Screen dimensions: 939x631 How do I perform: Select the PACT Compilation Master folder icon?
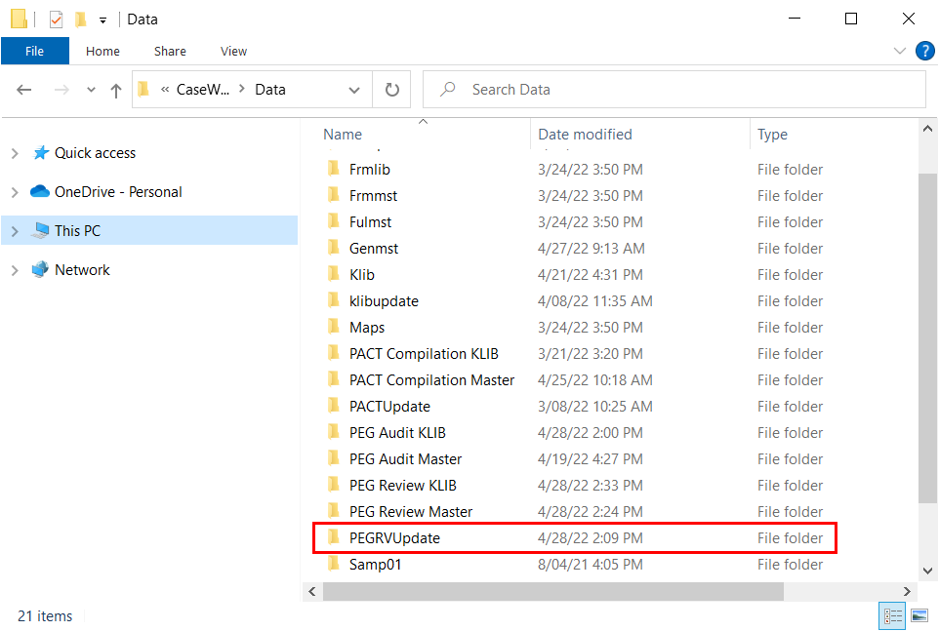[334, 379]
